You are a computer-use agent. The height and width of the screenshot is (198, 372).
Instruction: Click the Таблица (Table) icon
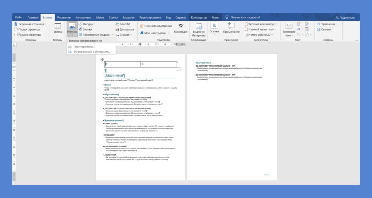[x=57, y=26]
